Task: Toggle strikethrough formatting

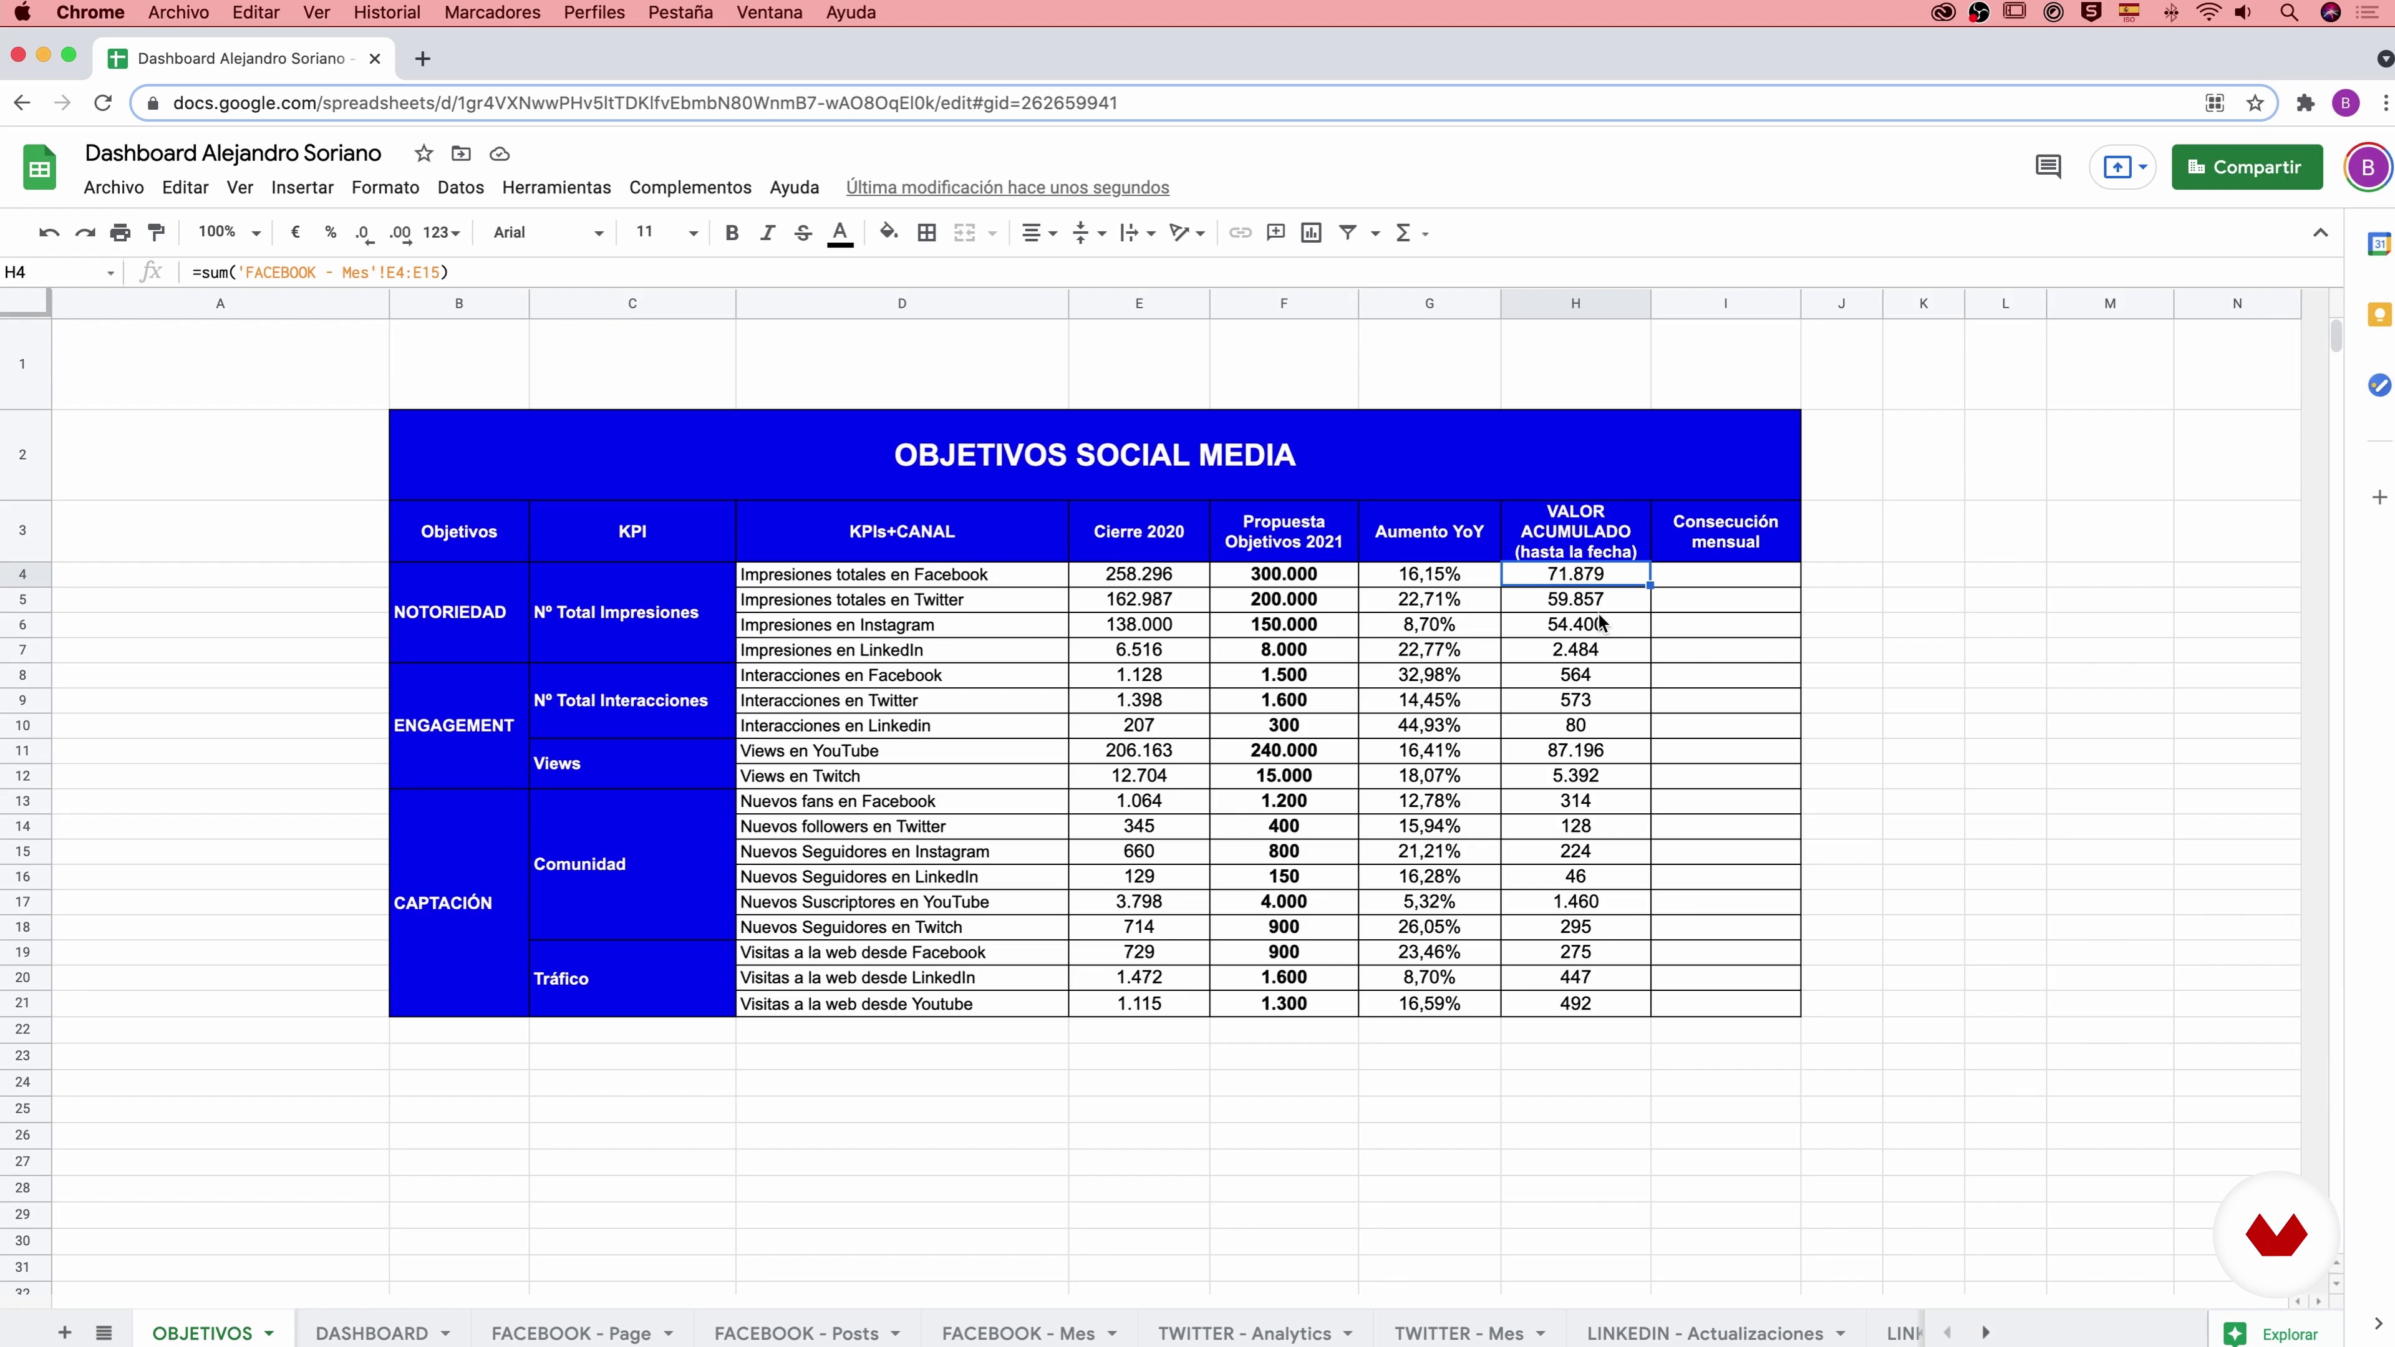Action: [x=803, y=233]
